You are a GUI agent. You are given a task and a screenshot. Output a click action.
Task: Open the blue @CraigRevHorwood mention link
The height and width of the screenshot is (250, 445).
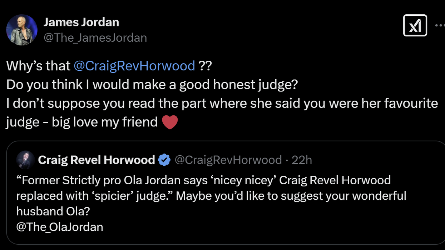(x=134, y=66)
